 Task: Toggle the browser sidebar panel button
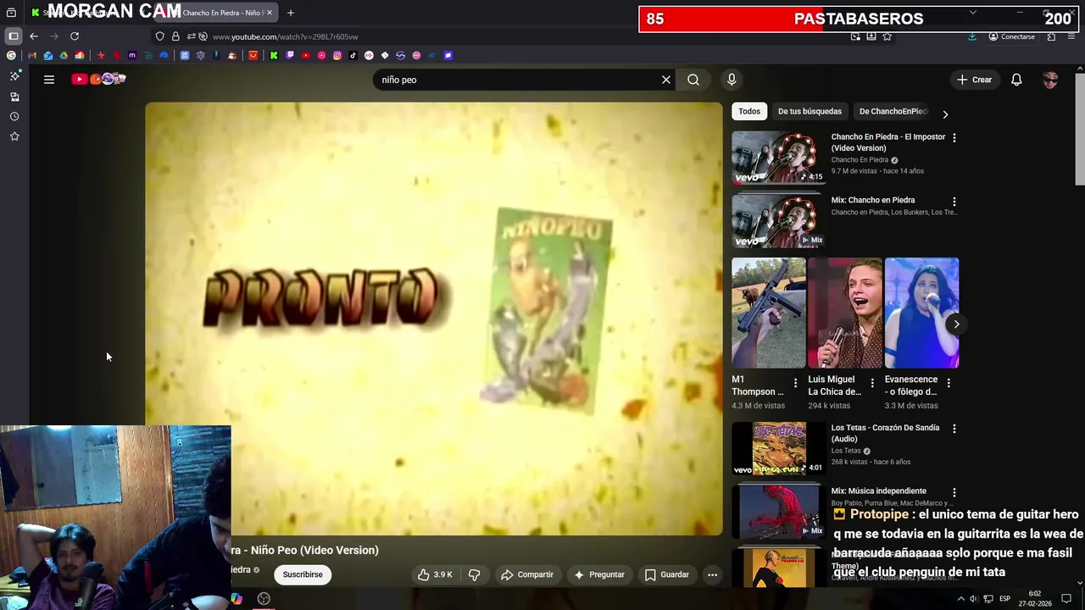click(x=14, y=36)
